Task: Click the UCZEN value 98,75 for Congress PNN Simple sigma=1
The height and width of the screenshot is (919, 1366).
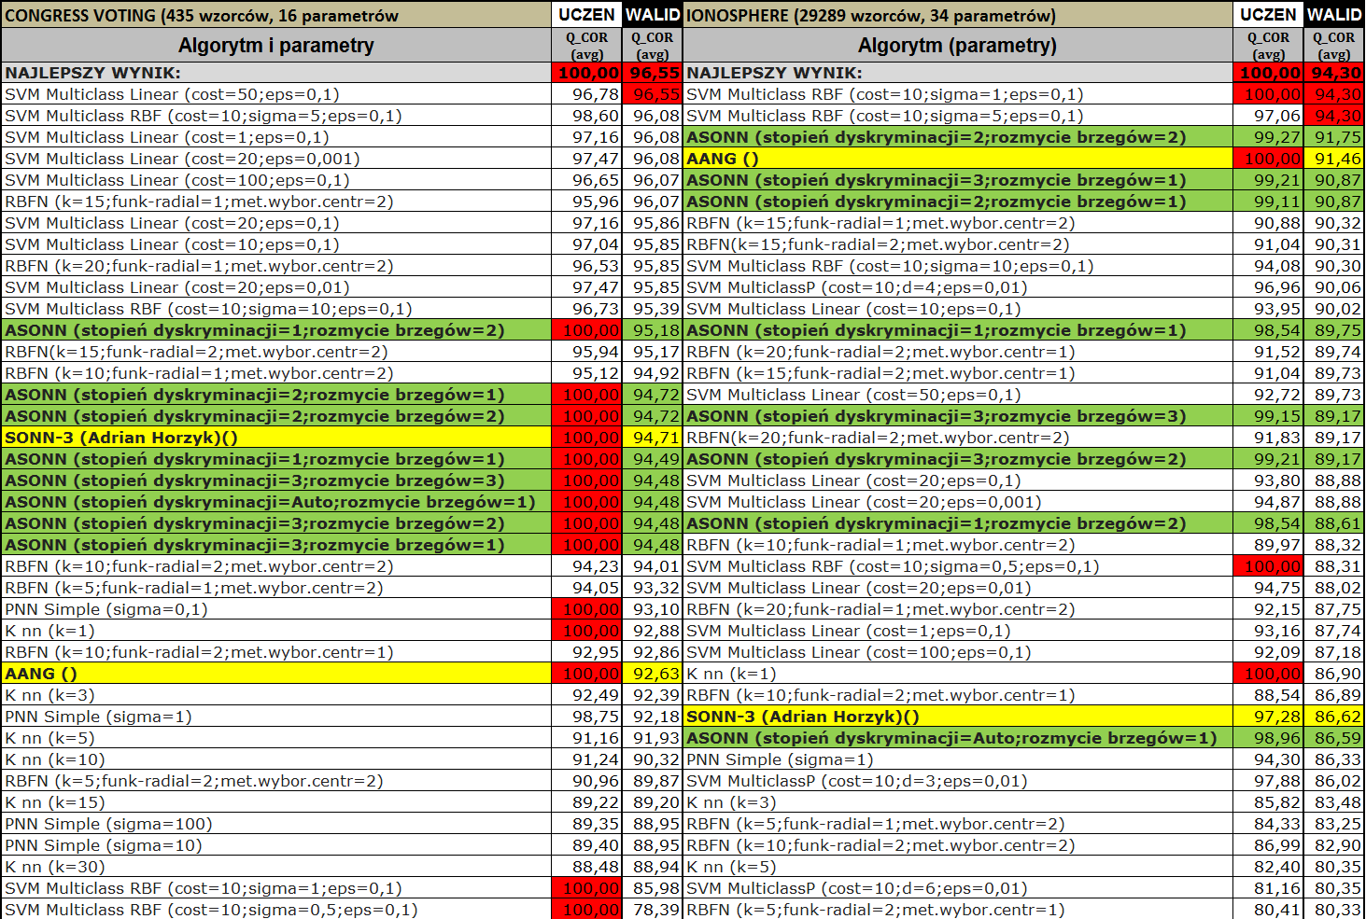Action: click(586, 717)
